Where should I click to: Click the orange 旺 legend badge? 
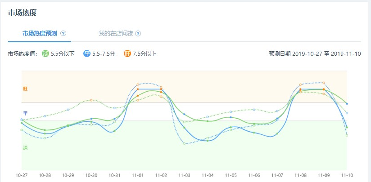pyautogui.click(x=127, y=54)
